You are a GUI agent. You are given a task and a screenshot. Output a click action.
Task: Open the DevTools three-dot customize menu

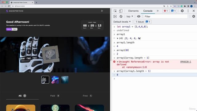[188, 11]
